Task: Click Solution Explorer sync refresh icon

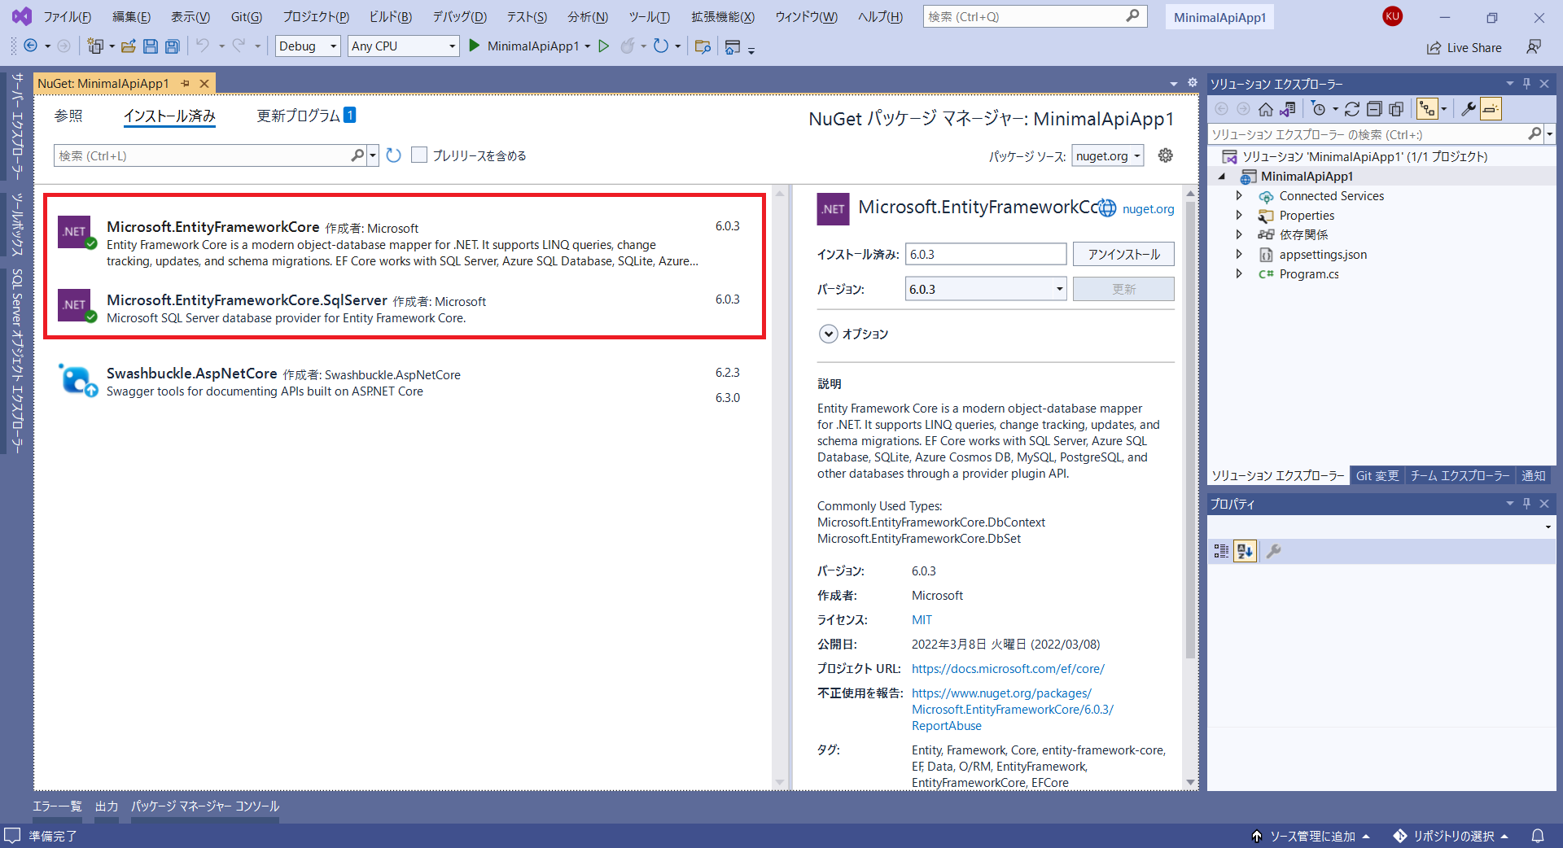Action: coord(1352,109)
